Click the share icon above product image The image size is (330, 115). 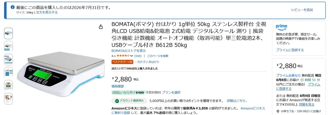click(x=101, y=27)
